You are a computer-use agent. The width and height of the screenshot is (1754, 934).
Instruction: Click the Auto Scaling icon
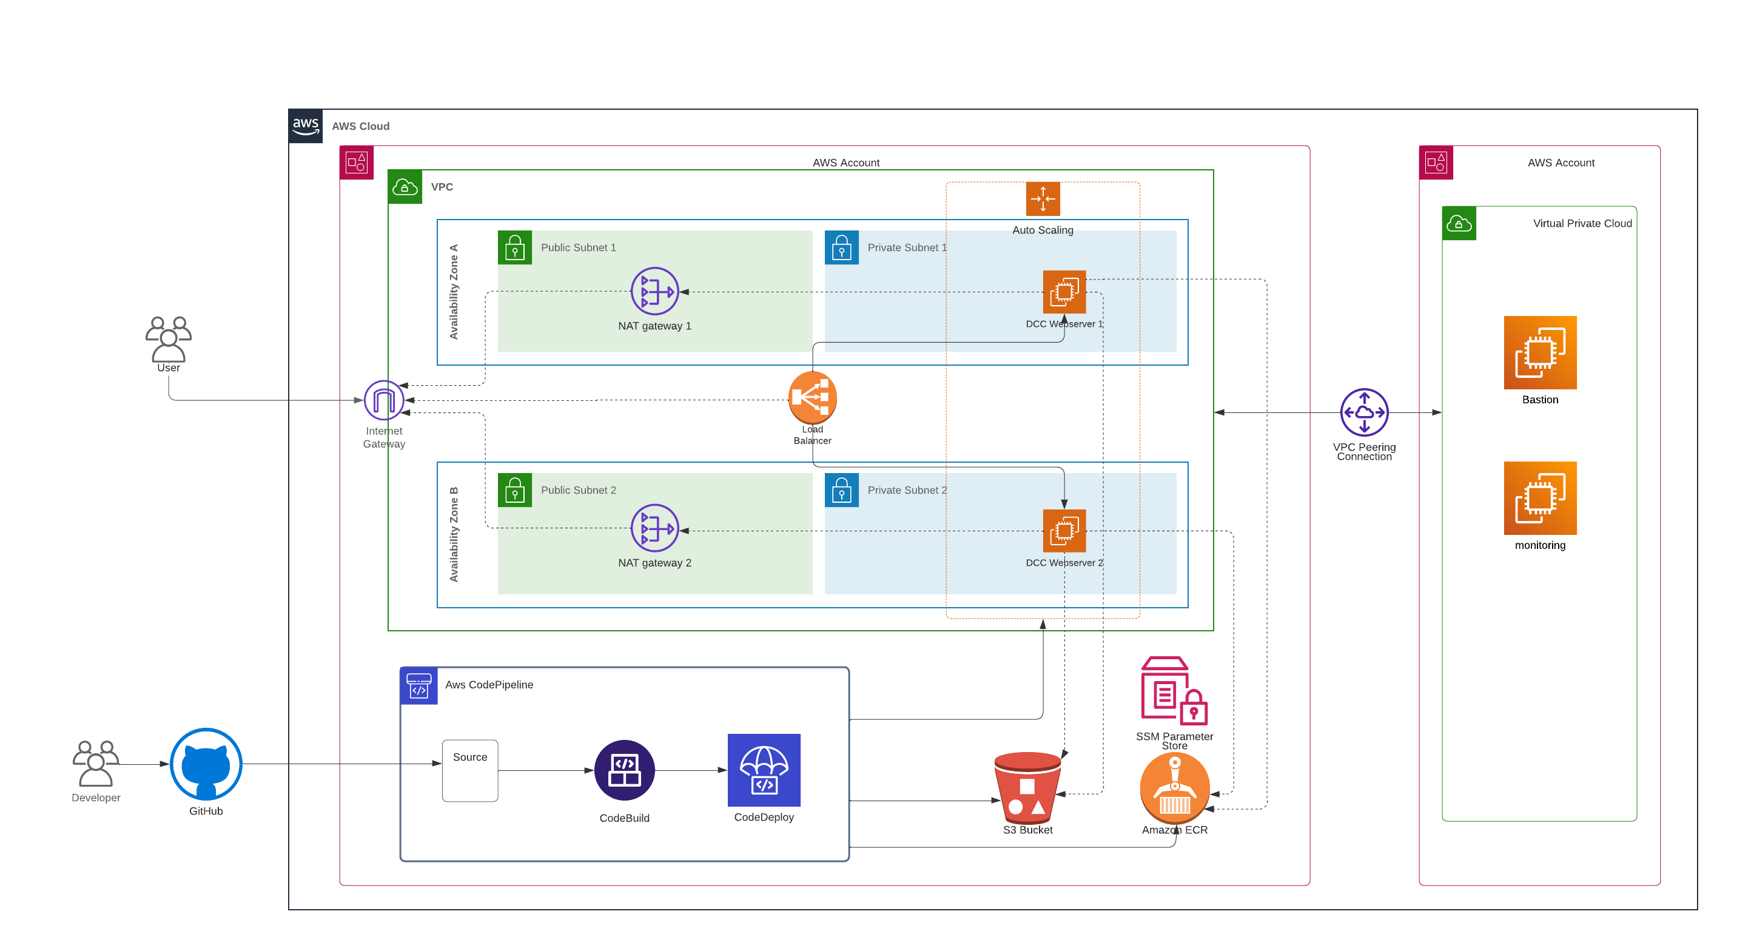(1042, 199)
